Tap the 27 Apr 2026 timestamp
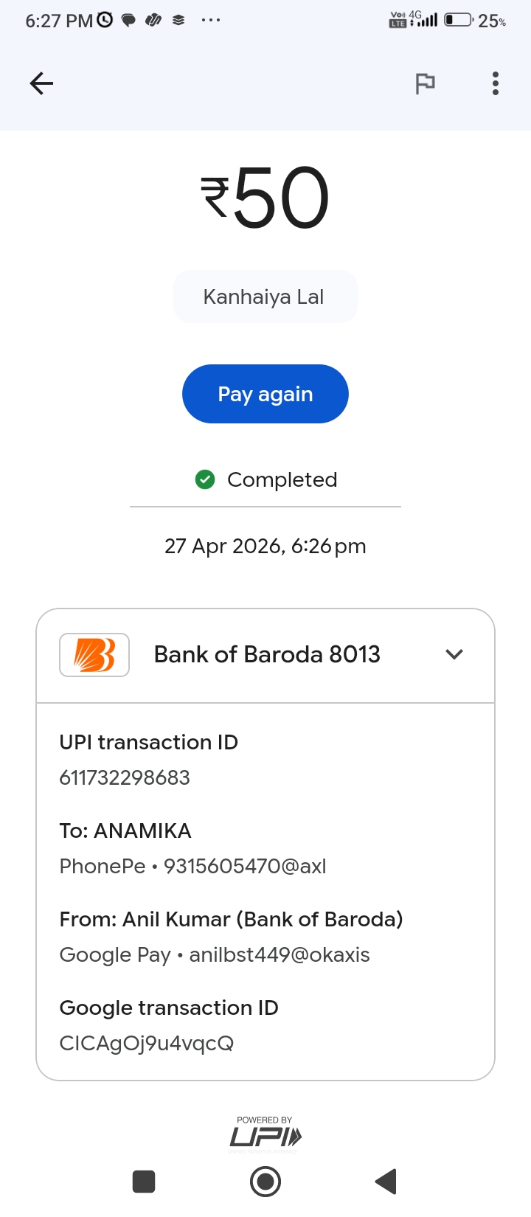This screenshot has width=531, height=1217. pos(265,546)
